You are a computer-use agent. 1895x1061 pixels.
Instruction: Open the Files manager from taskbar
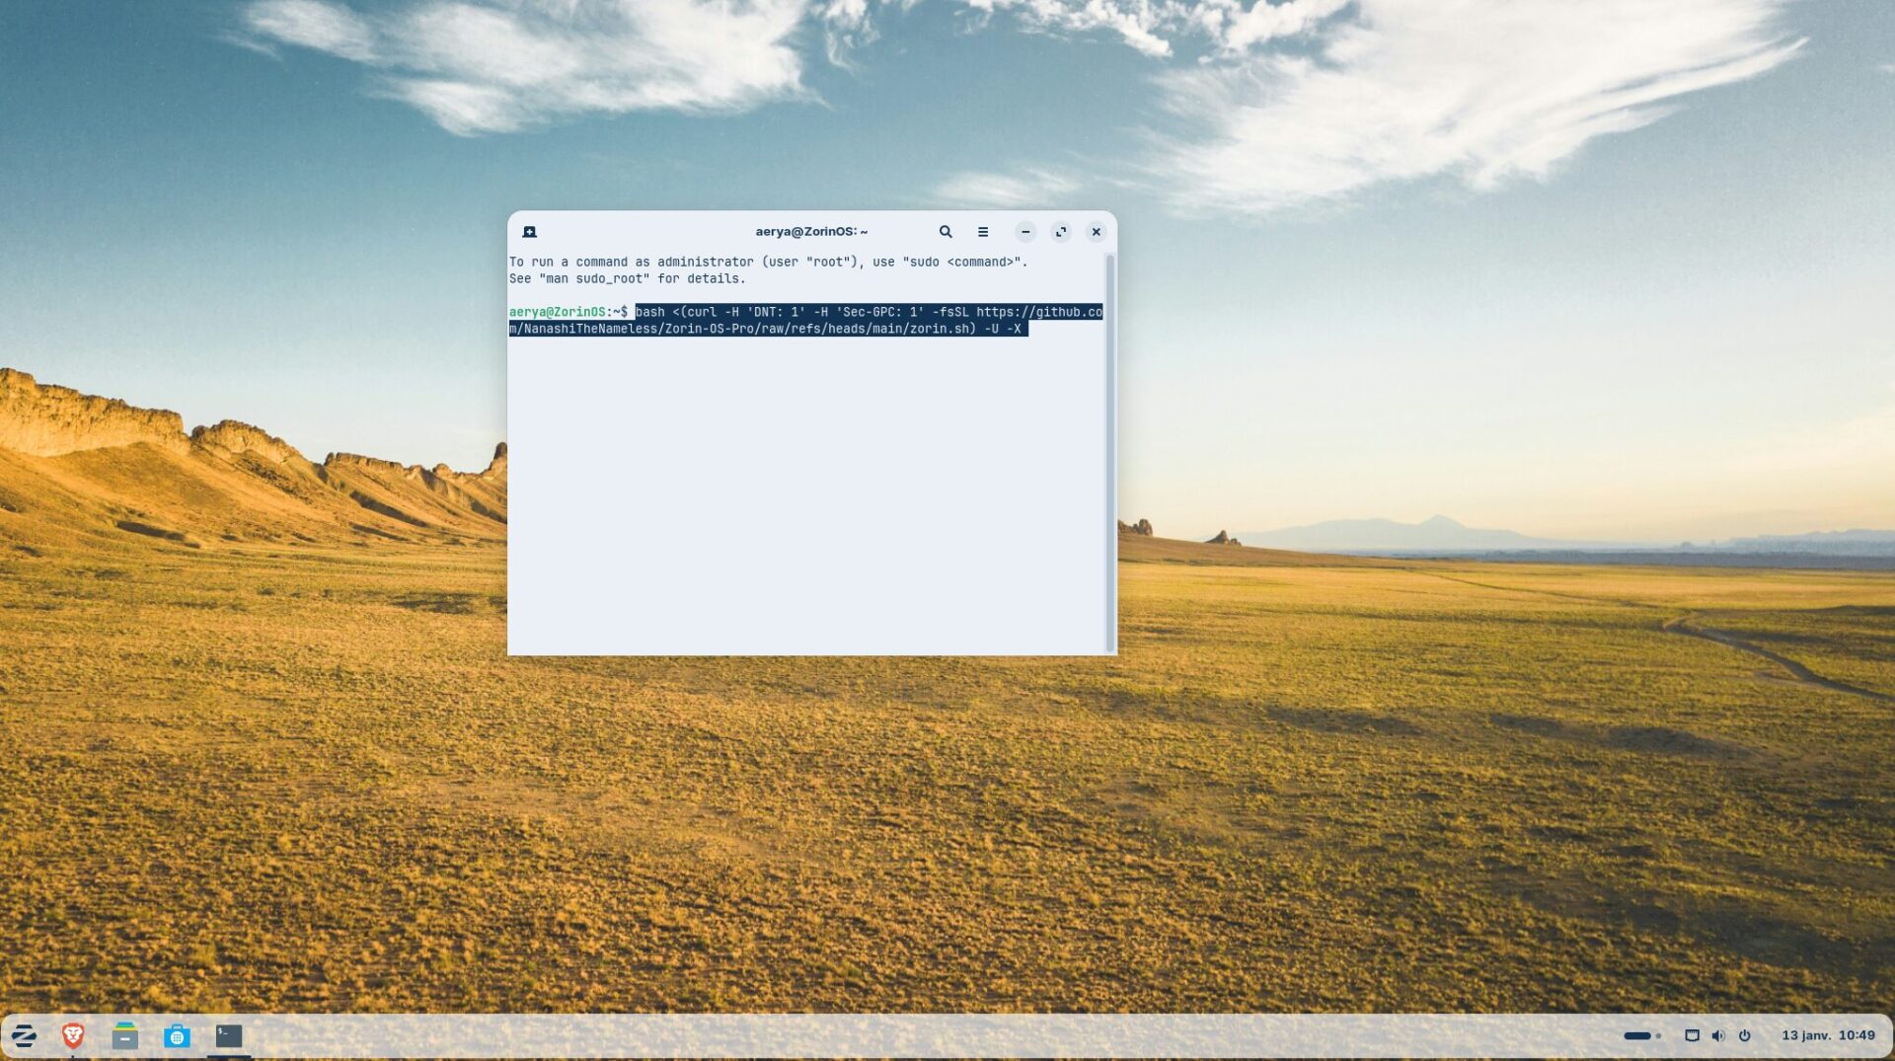125,1035
